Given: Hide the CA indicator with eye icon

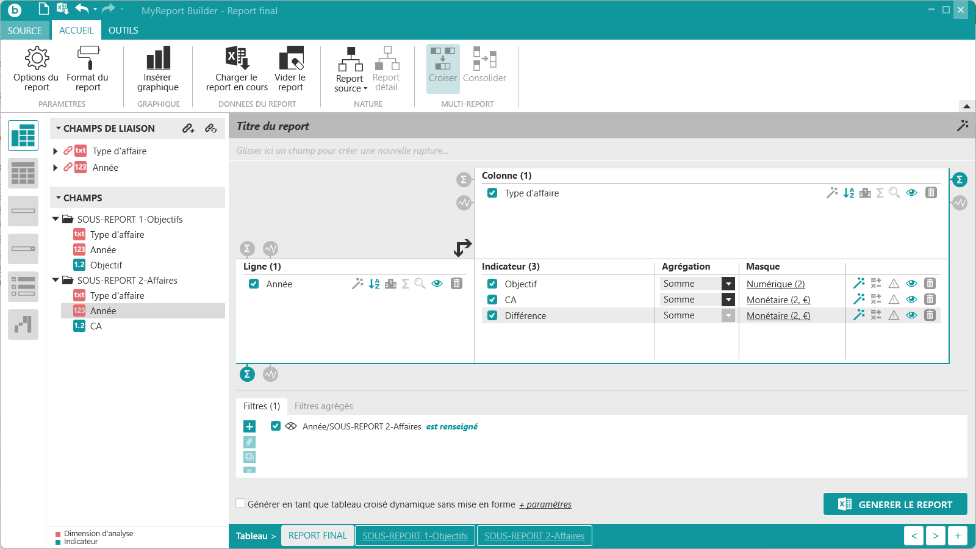Looking at the screenshot, I should 911,300.
